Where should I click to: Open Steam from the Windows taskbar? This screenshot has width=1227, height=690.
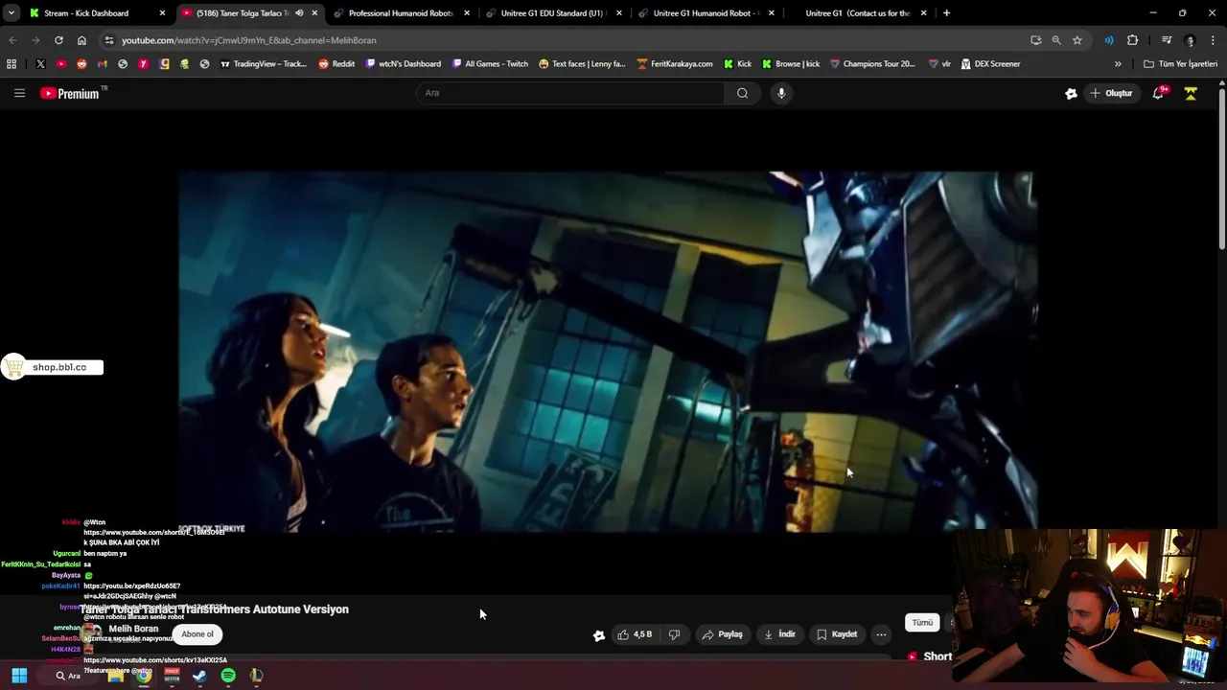[199, 676]
